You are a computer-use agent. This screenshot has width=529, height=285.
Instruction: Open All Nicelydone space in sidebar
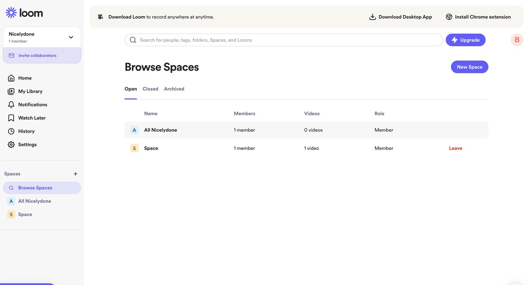[42, 201]
